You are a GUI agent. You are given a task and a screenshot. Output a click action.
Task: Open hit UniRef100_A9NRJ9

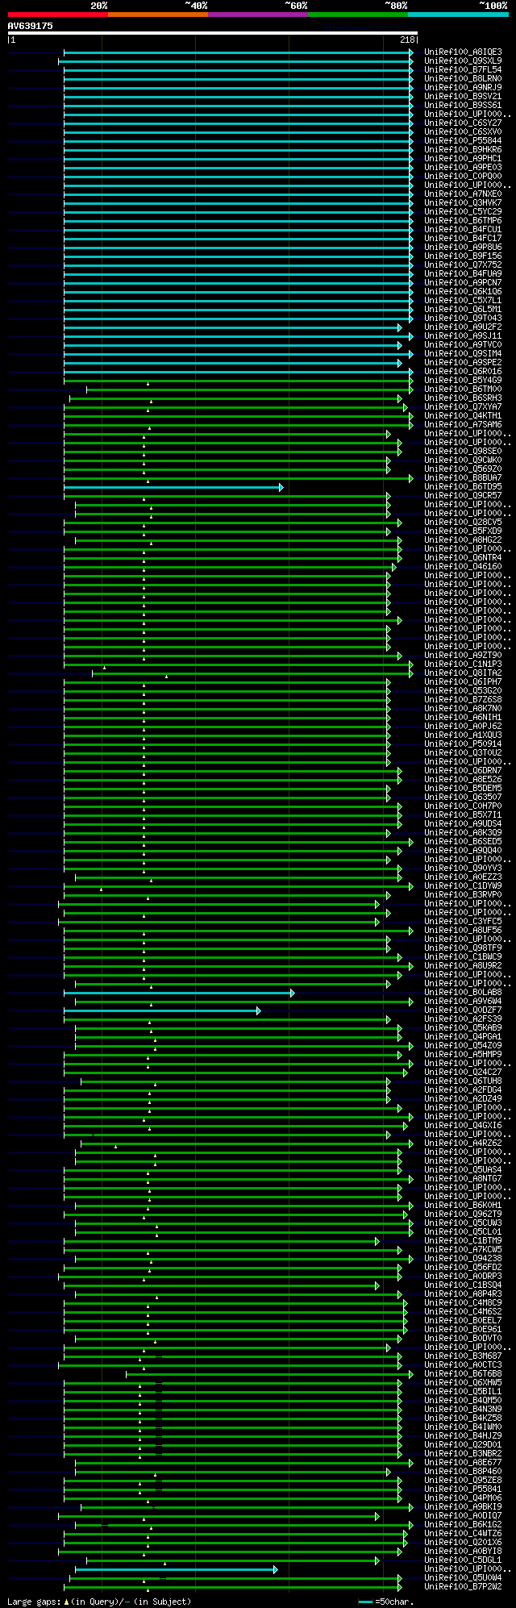(x=463, y=87)
